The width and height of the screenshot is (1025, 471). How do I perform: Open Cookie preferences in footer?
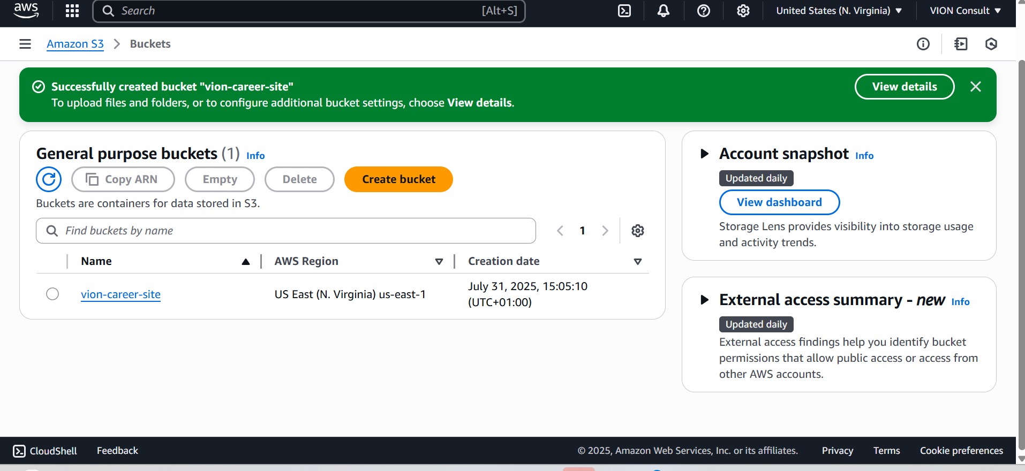pyautogui.click(x=961, y=451)
